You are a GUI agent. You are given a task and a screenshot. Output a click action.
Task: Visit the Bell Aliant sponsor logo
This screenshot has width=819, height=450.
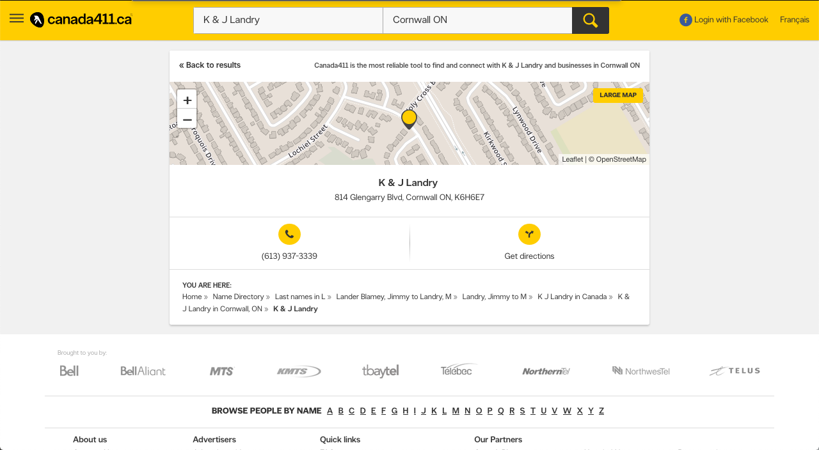pyautogui.click(x=143, y=371)
